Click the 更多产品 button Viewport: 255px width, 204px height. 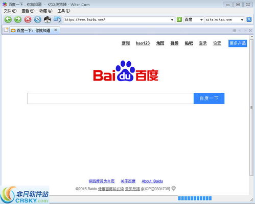click(238, 43)
